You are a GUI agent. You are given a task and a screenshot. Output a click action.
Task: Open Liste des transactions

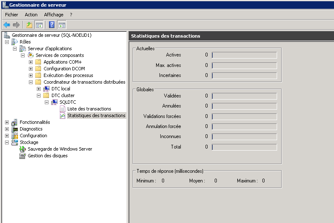coord(89,109)
